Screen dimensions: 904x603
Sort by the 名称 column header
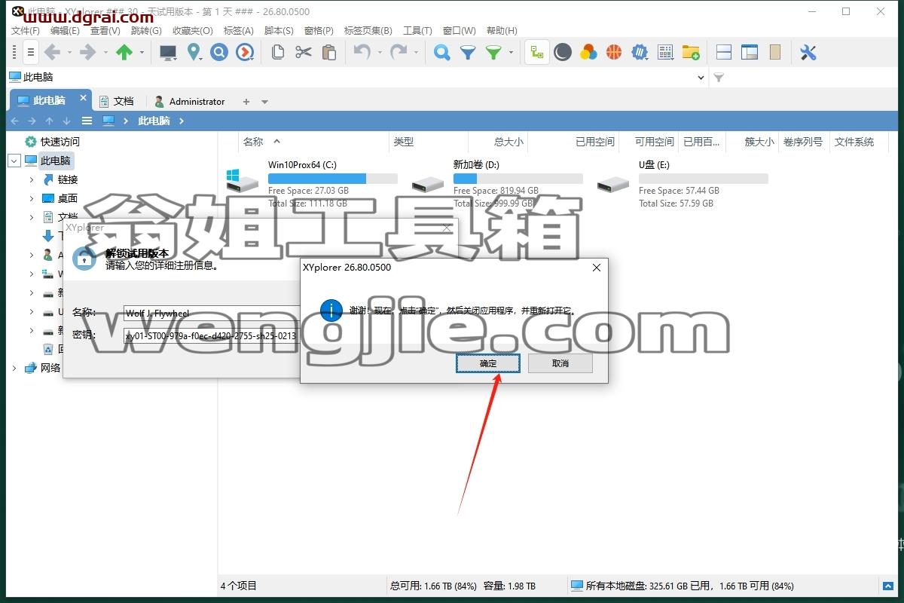253,142
